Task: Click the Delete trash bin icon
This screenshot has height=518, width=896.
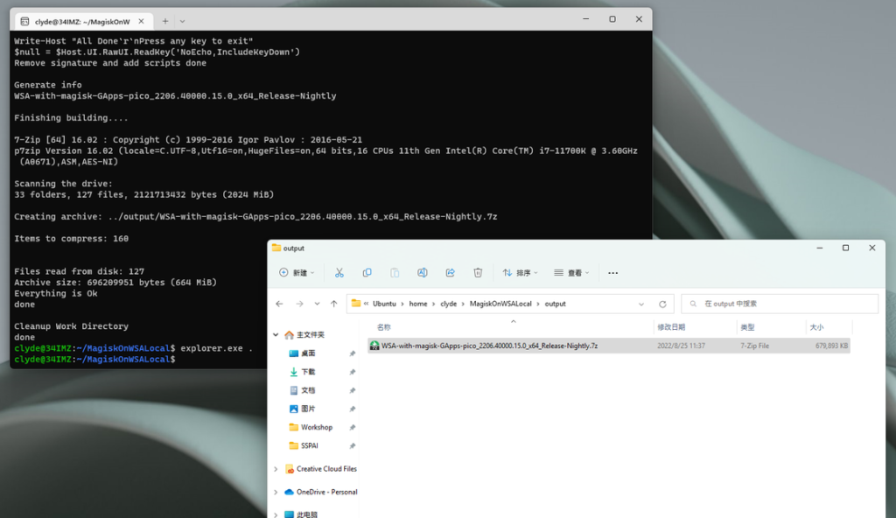Action: 478,273
